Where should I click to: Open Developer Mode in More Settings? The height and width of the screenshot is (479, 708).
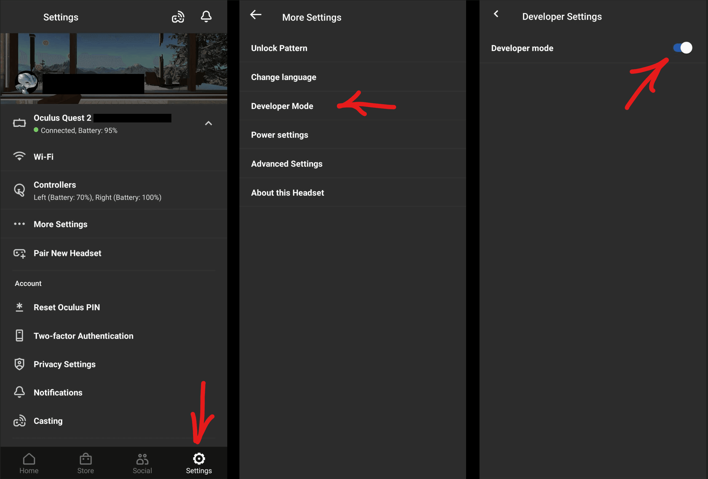pyautogui.click(x=352, y=106)
